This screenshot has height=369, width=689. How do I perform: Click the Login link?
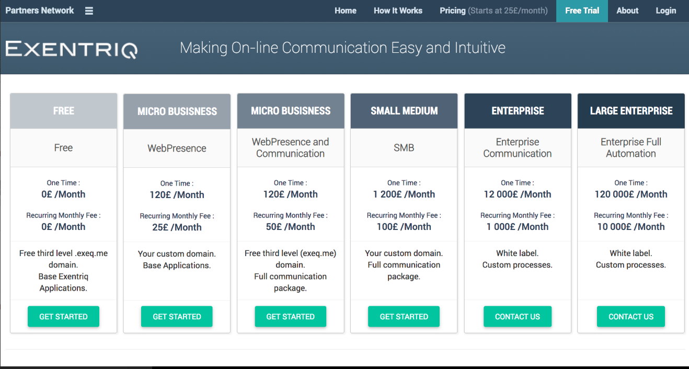click(x=665, y=10)
